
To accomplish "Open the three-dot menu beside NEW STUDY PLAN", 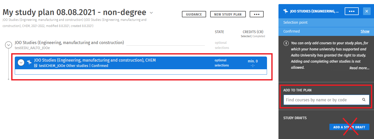I will pos(257,14).
